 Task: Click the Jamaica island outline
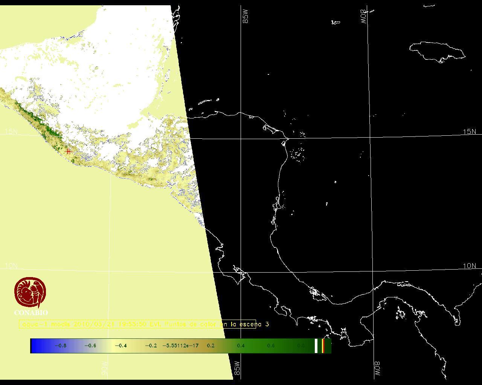pos(437,51)
